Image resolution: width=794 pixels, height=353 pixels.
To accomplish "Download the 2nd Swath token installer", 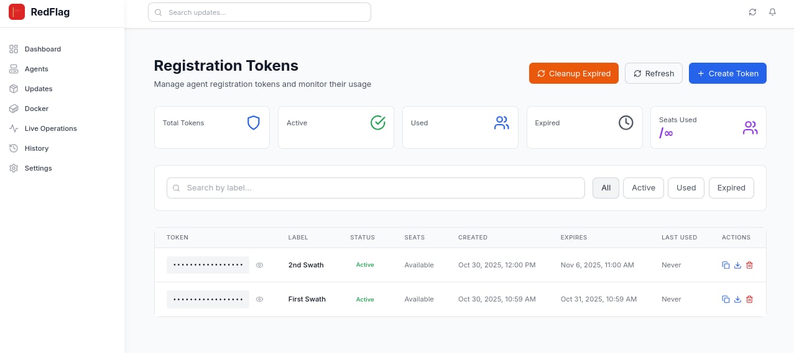I will point(737,266).
